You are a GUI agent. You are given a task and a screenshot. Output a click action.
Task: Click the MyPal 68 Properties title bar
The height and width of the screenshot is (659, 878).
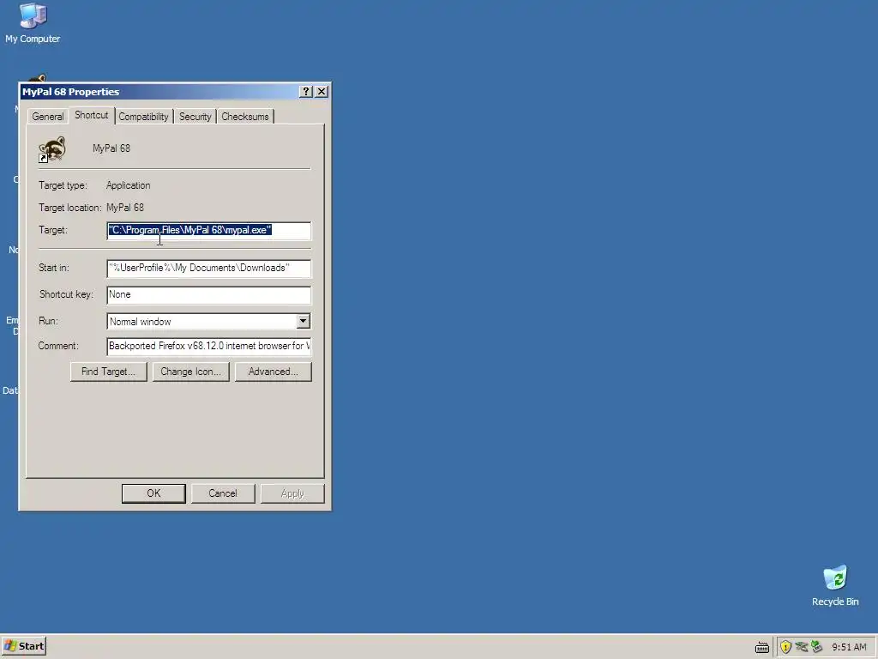pyautogui.click(x=159, y=91)
